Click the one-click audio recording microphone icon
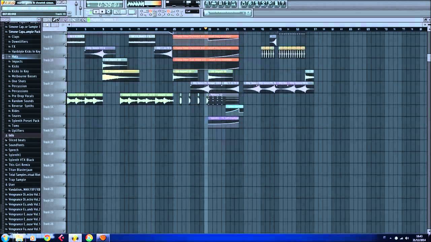 270,4
